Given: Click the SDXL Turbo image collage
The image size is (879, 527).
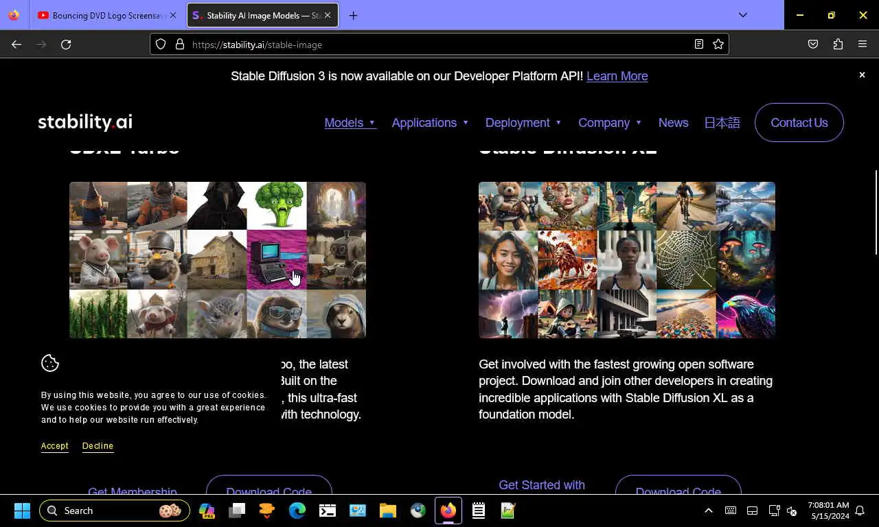Looking at the screenshot, I should tap(218, 260).
